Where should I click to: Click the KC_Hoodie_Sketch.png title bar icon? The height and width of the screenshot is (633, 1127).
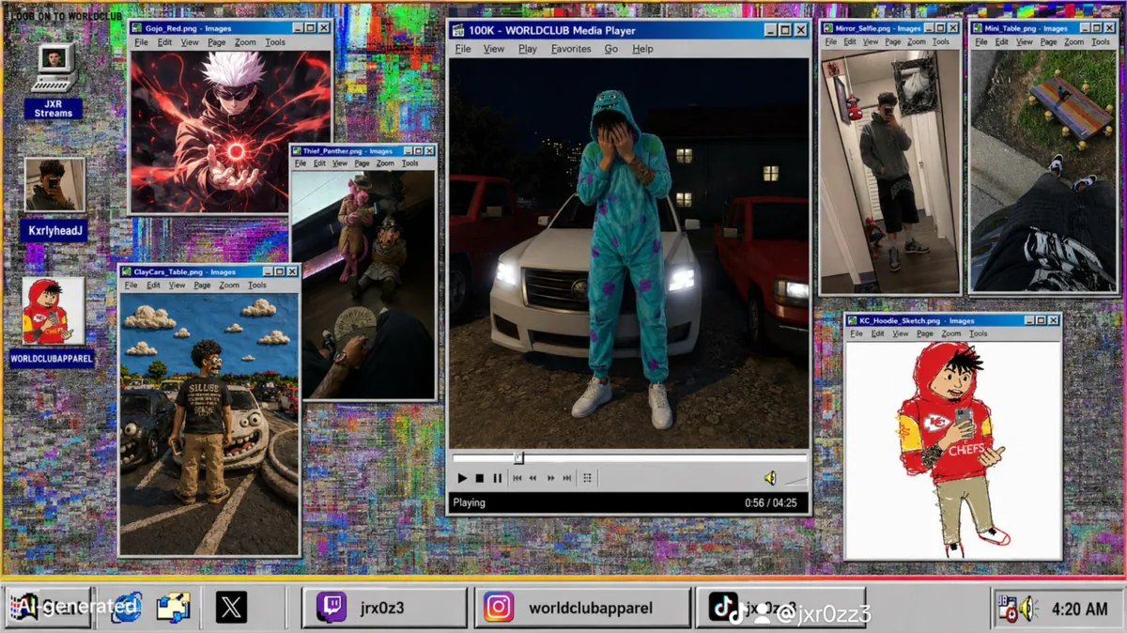[853, 320]
